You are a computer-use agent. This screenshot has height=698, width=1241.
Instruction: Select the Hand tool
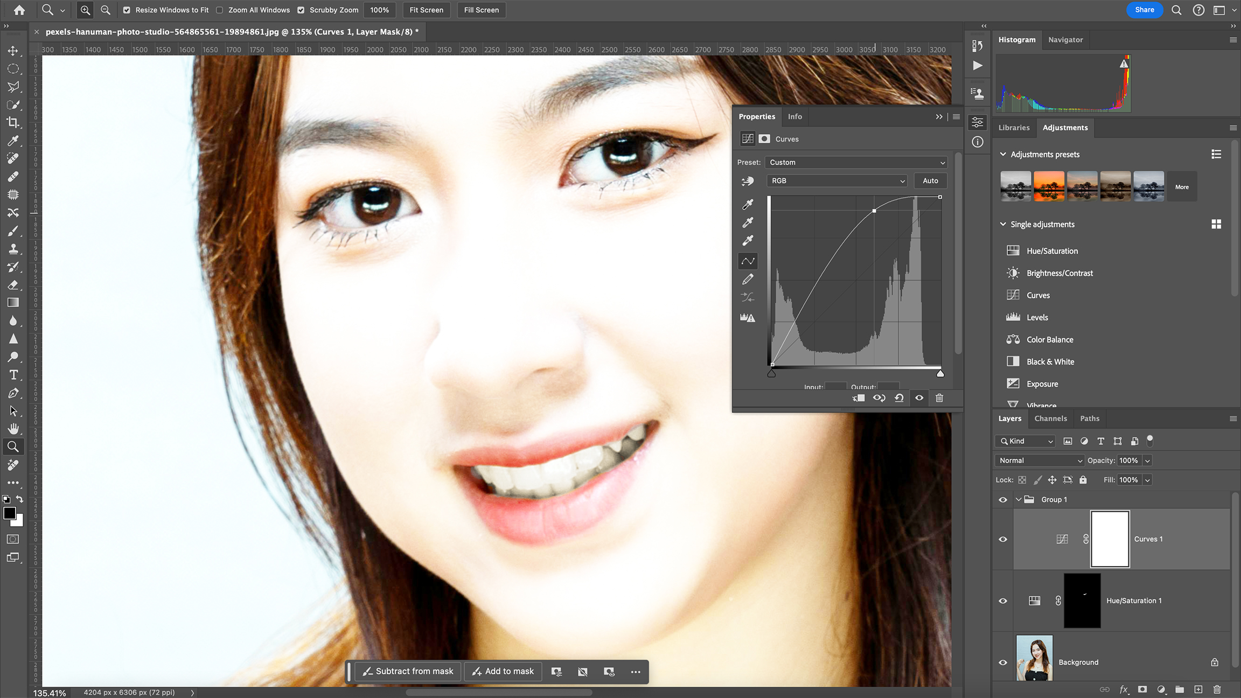coord(13,429)
